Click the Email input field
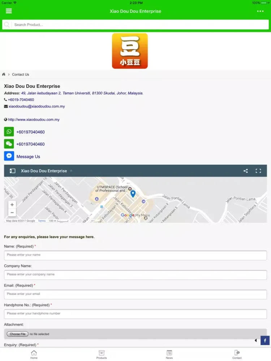The height and width of the screenshot is (361, 271). pos(135,295)
